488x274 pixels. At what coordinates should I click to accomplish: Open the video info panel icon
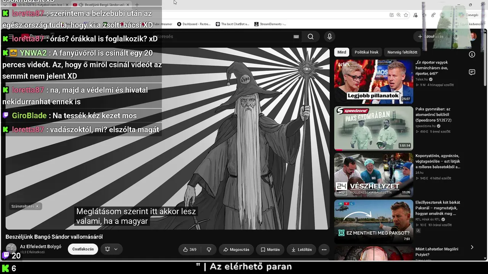coord(472,54)
